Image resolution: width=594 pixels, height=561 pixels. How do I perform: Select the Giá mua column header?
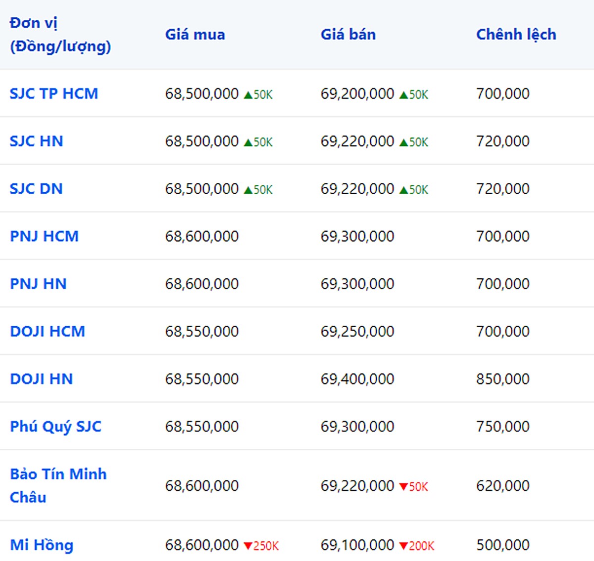click(195, 34)
